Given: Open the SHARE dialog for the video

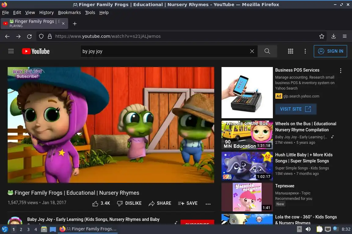Looking at the screenshot, I should 160,203.
